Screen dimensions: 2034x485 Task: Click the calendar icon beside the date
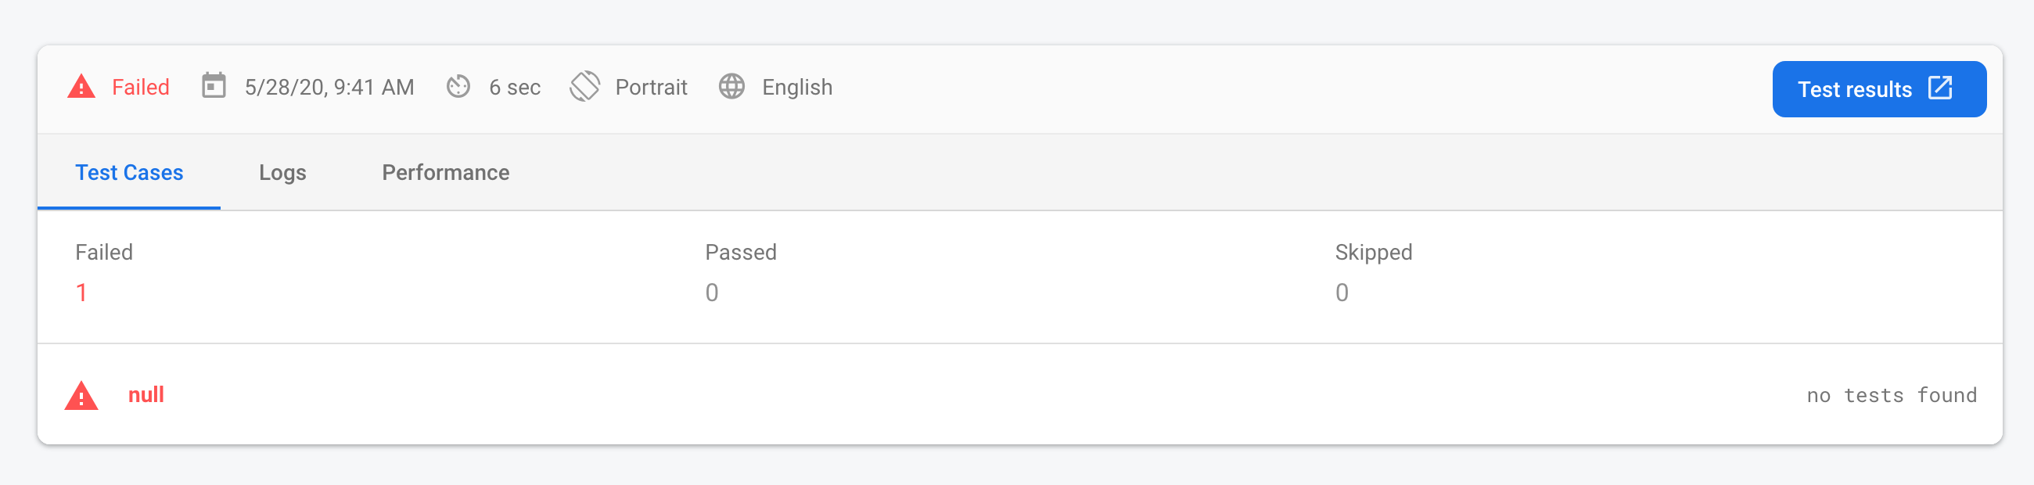(x=214, y=85)
